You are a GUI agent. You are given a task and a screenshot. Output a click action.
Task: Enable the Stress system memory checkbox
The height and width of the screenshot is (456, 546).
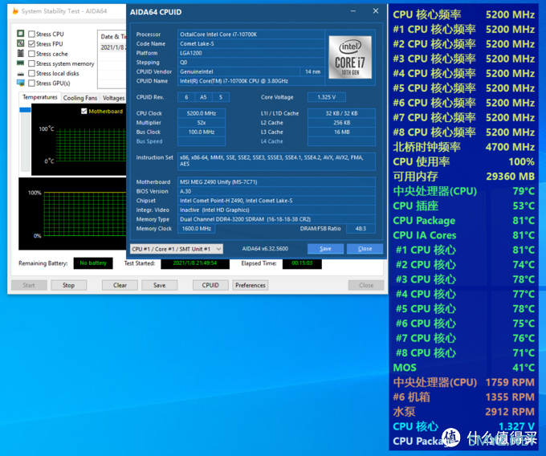point(31,63)
